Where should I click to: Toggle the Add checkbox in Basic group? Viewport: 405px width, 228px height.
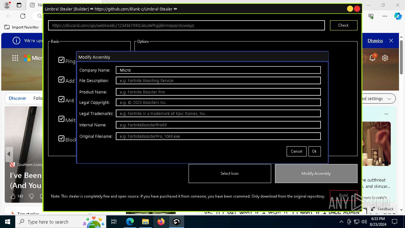(61, 79)
